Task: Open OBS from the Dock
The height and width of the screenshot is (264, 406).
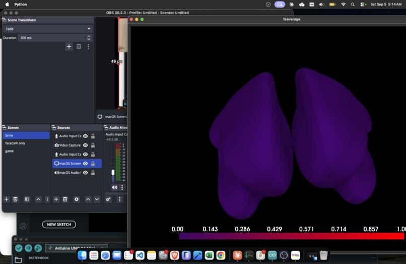Action: (x=284, y=255)
